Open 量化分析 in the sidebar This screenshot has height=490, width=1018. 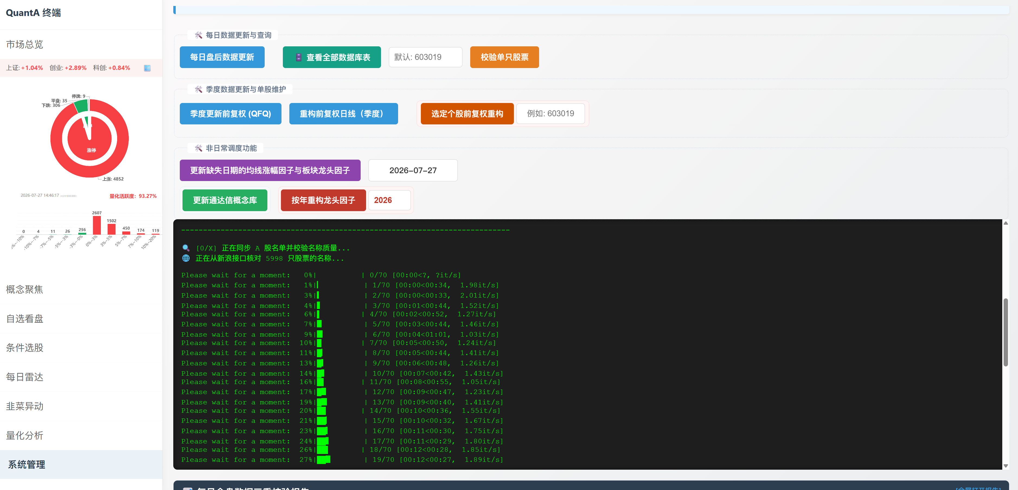(24, 436)
